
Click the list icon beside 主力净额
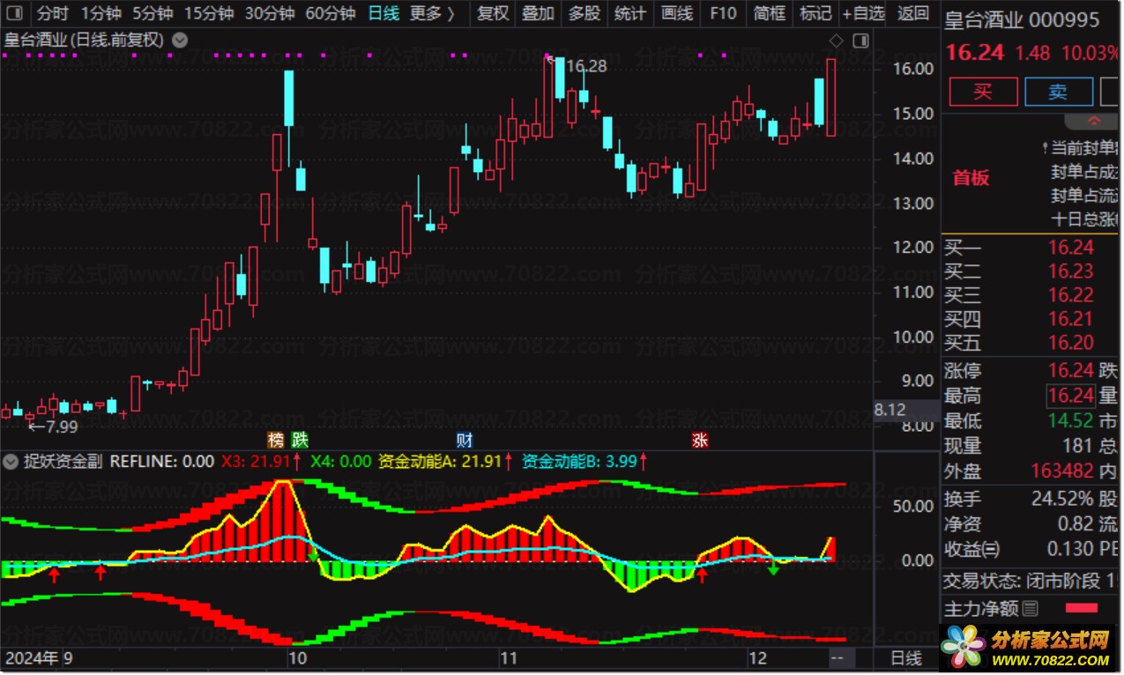[1030, 608]
